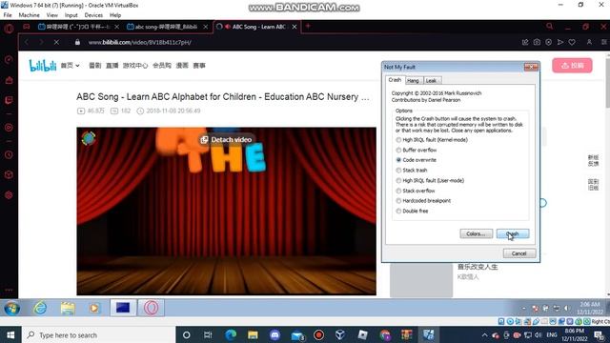Show hidden icons in host system tray
This screenshot has width=610, height=343.
click(484, 334)
